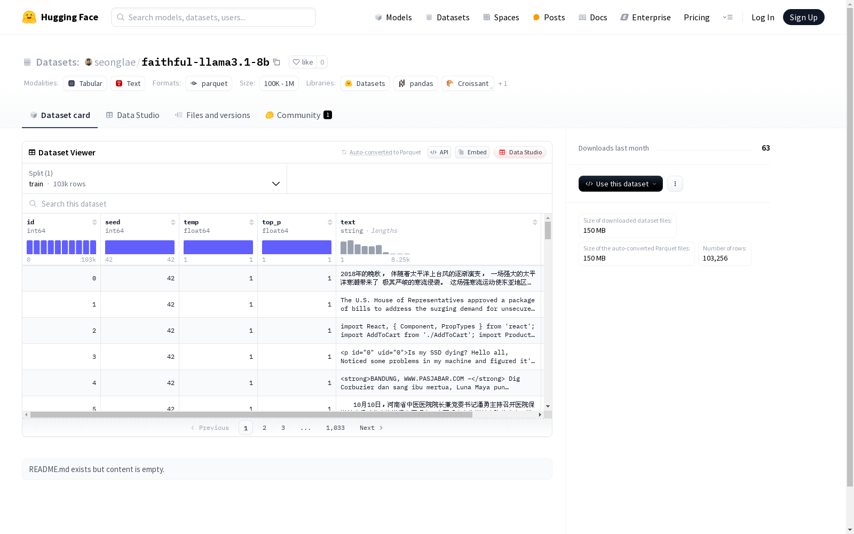
Task: Click the Sign Up button
Action: coord(803,17)
